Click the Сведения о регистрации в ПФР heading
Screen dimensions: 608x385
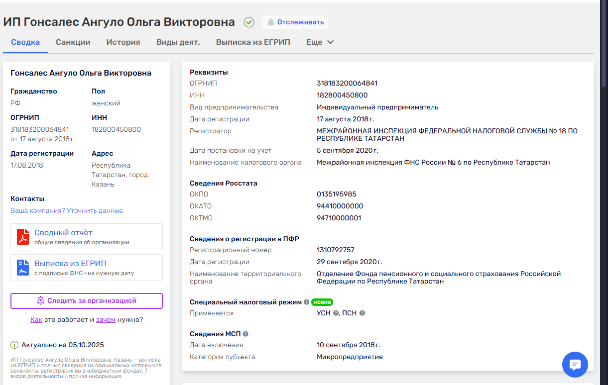point(244,239)
